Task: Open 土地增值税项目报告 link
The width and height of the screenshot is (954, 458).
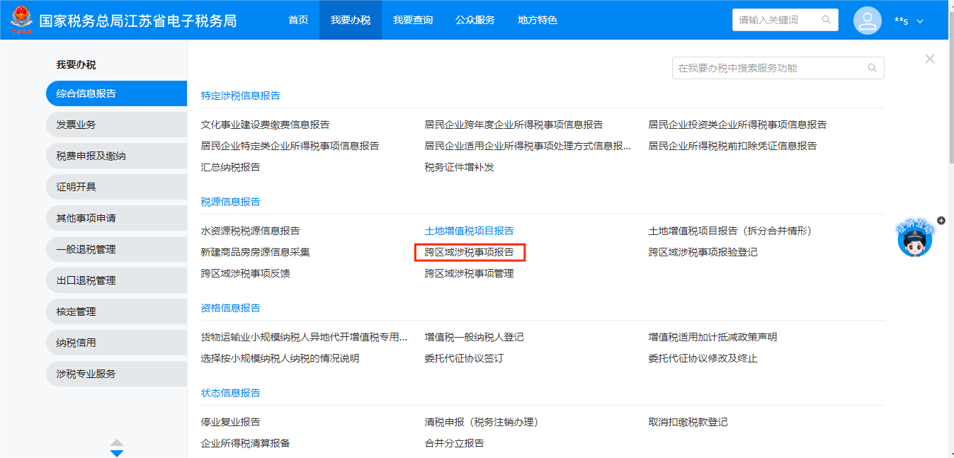Action: tap(469, 231)
